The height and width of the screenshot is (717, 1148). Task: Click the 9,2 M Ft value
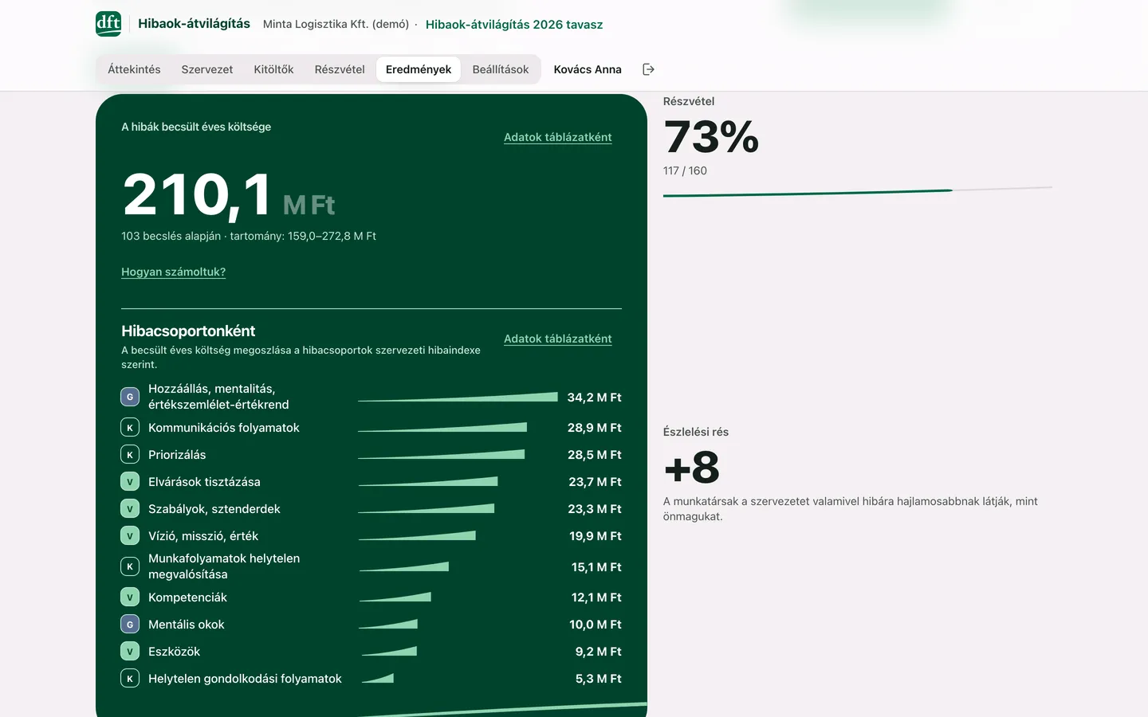[x=599, y=652]
